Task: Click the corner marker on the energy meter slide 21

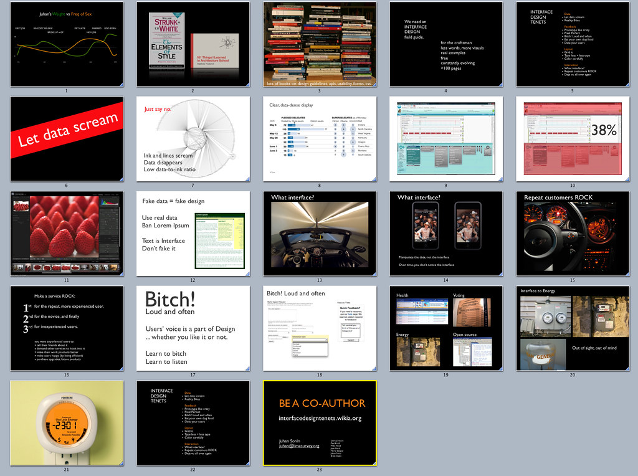Action: pyautogui.click(x=122, y=463)
